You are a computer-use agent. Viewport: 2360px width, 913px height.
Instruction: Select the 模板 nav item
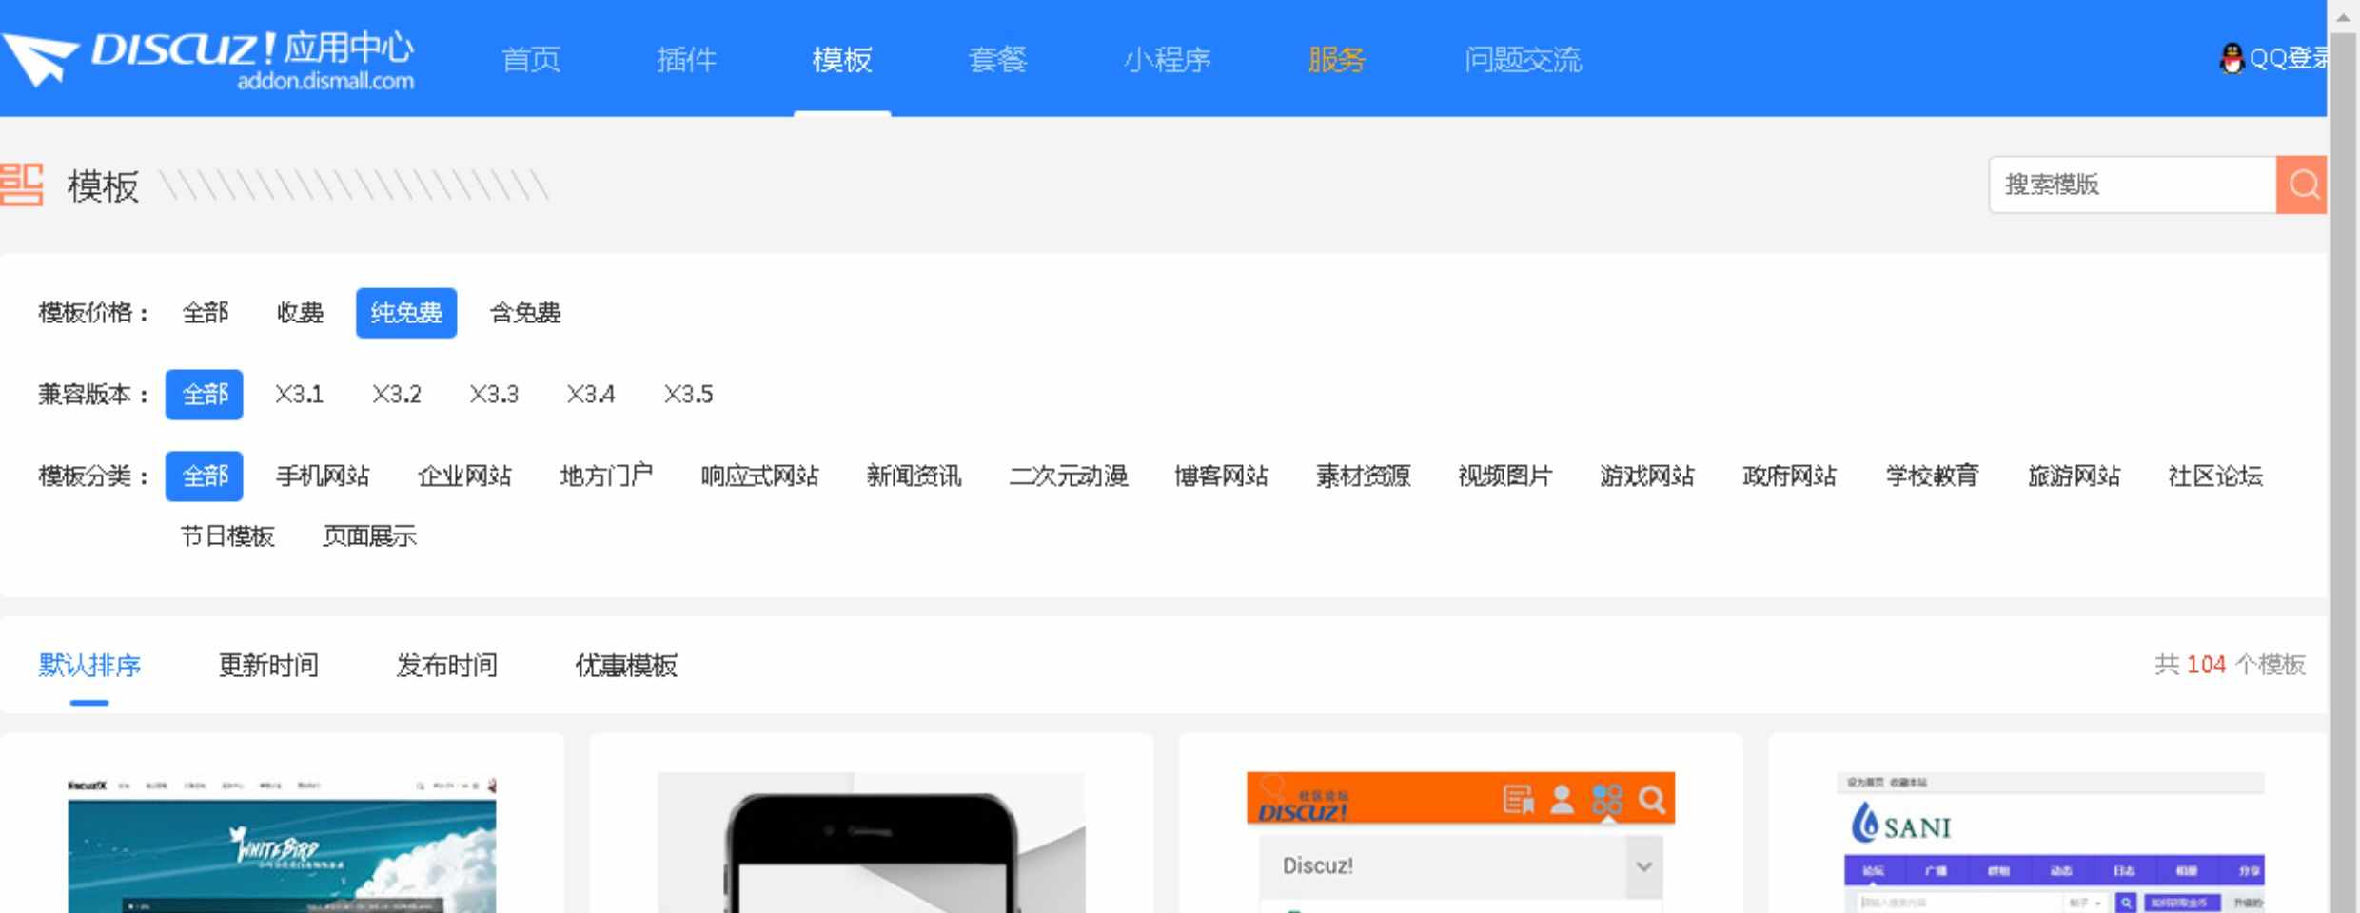point(842,59)
